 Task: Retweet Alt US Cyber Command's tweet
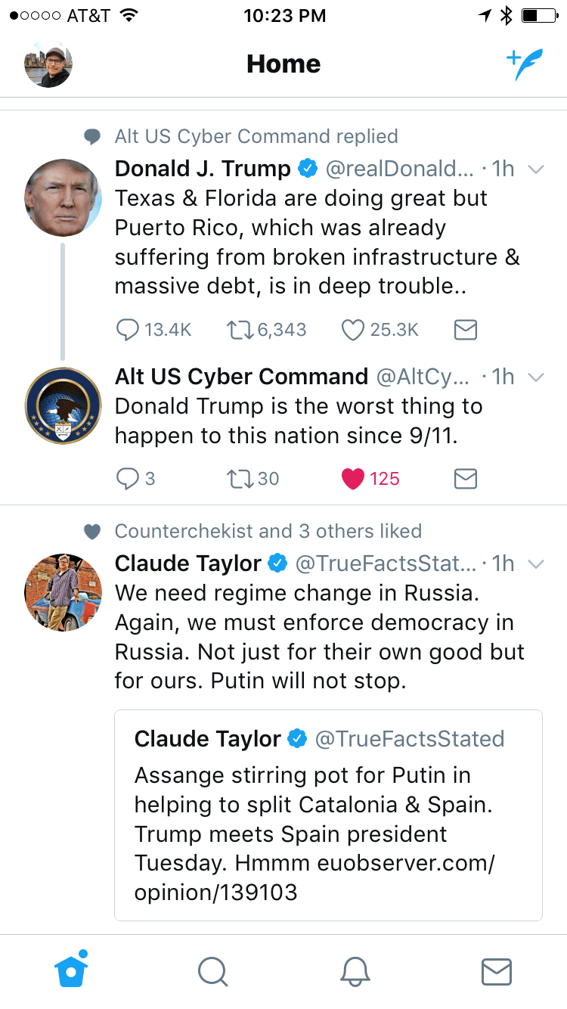pos(239,479)
